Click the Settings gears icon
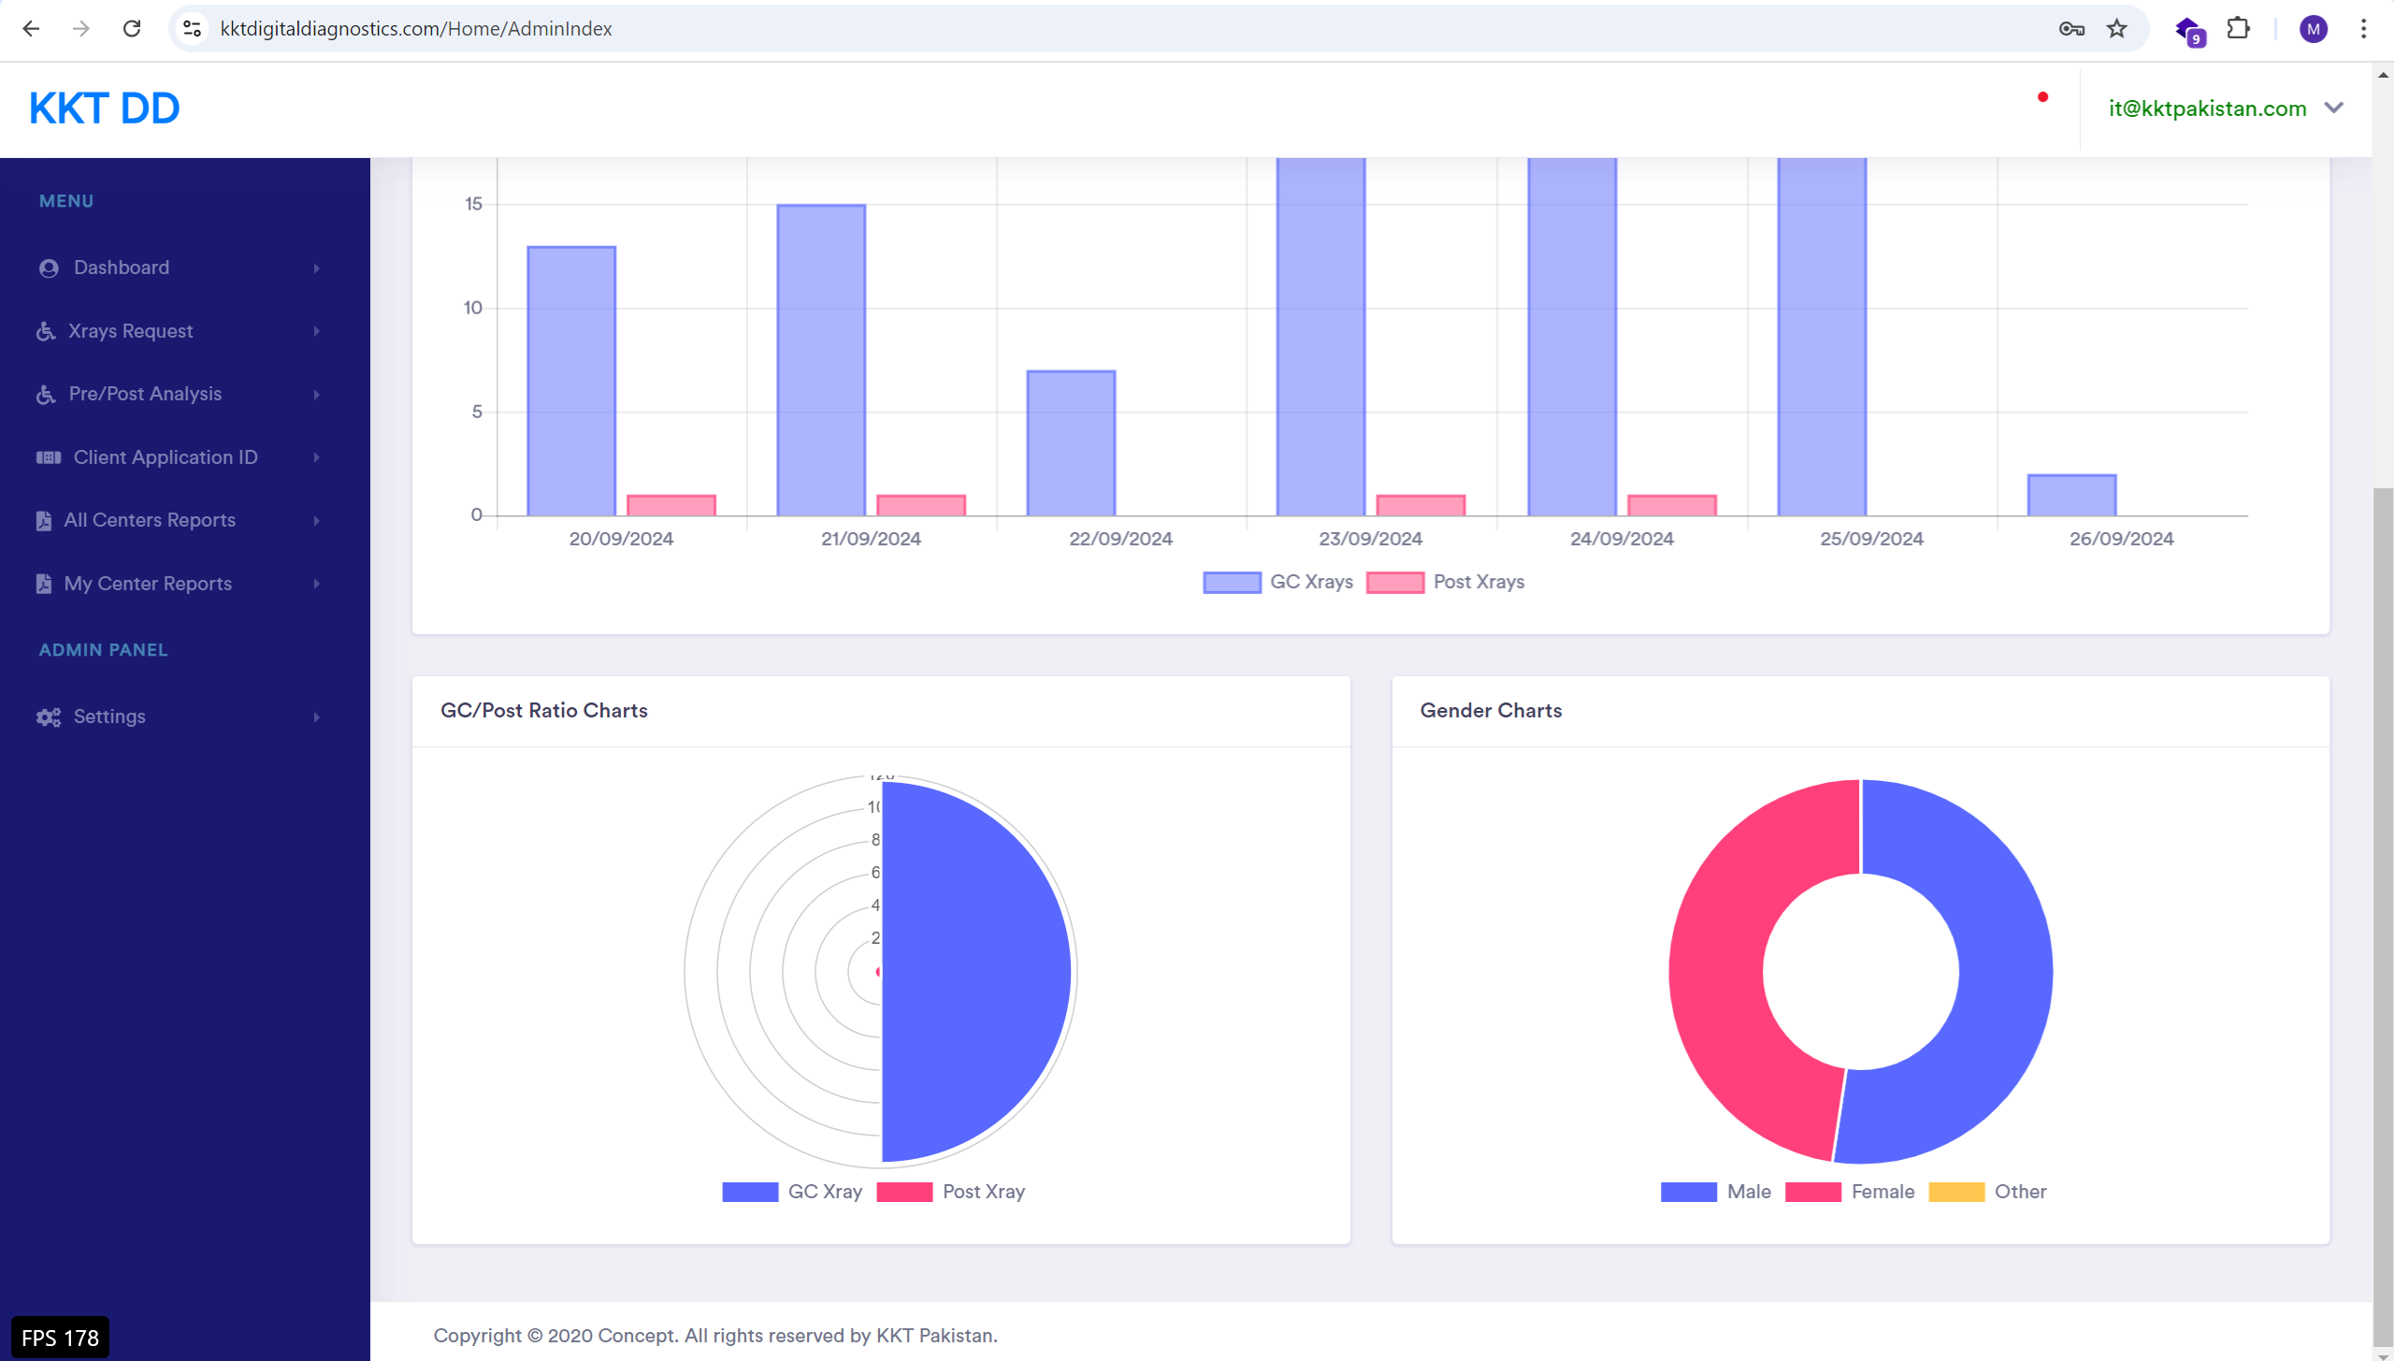 click(x=49, y=717)
